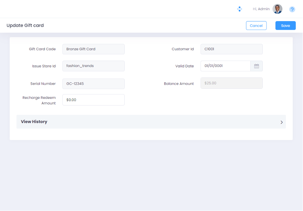303x211 pixels.
Task: Click the disabled Balance Amount field
Action: click(x=231, y=83)
